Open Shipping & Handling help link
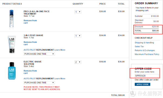This screenshot has width=163, height=98. tap(144, 43)
